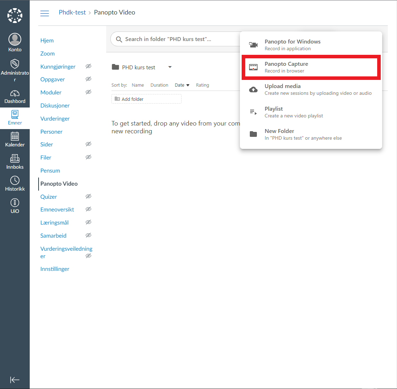Toggle the course navigation hamburger menu

45,13
